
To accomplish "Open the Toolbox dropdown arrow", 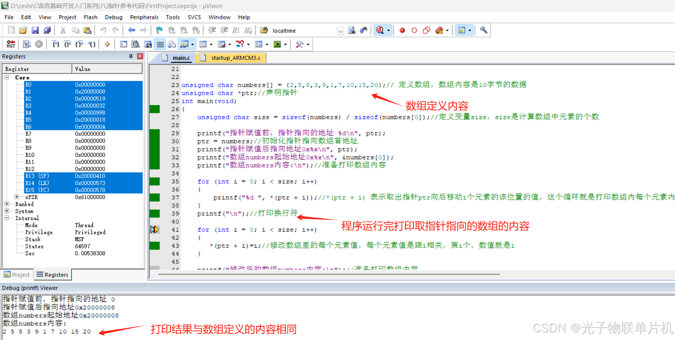I will (x=308, y=45).
